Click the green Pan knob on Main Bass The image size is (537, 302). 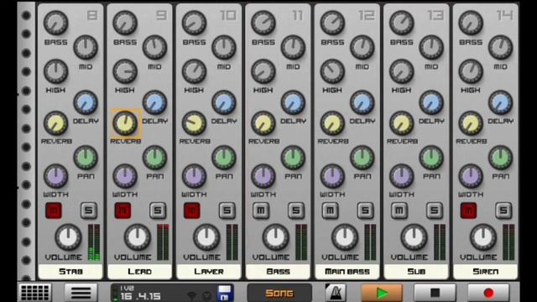(362, 158)
